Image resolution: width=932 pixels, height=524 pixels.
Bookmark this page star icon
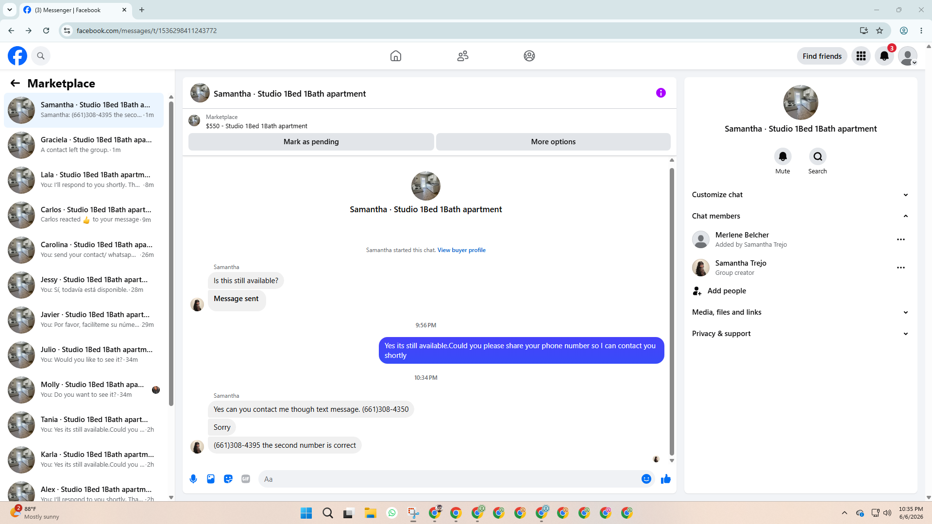880,31
